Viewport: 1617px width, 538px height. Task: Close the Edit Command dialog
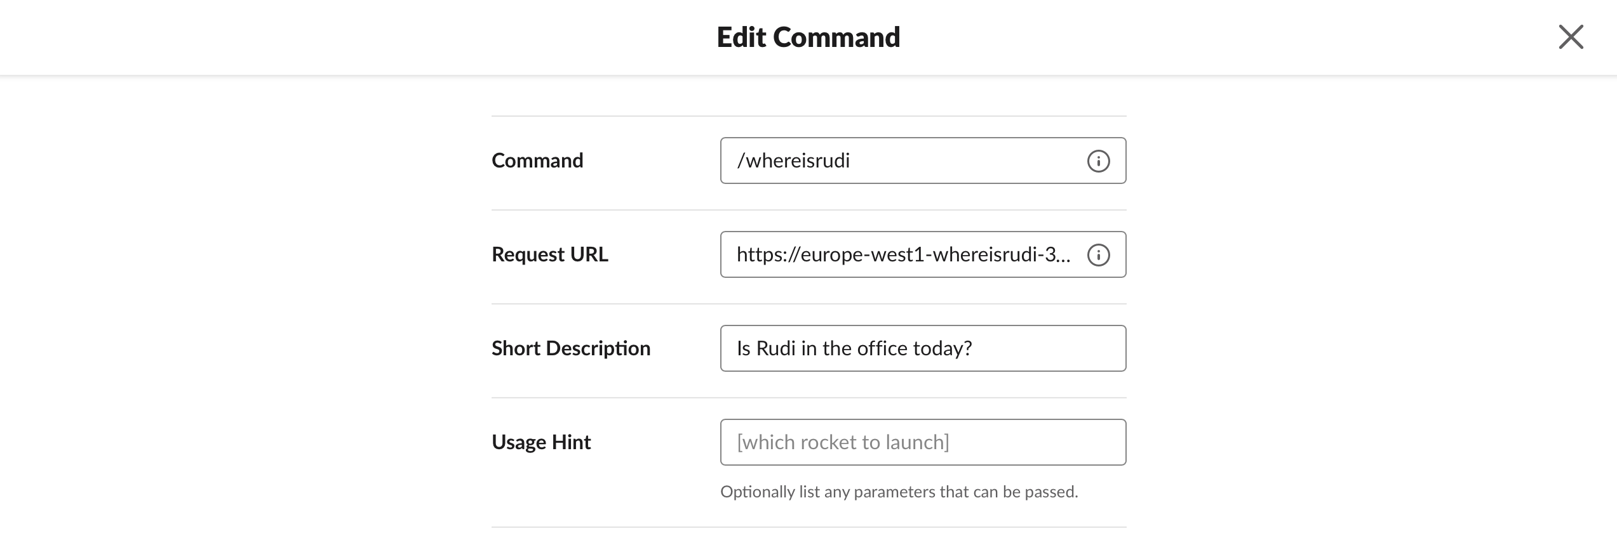coord(1571,37)
